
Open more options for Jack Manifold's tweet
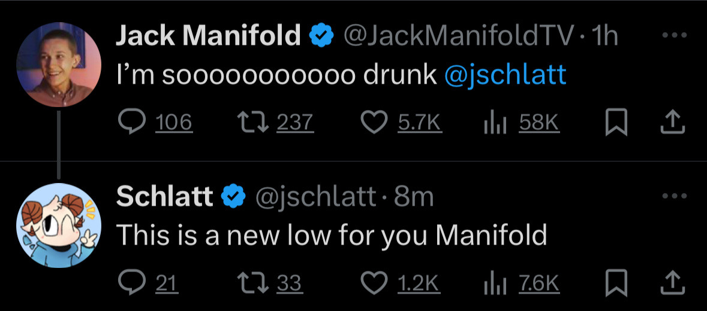[673, 35]
